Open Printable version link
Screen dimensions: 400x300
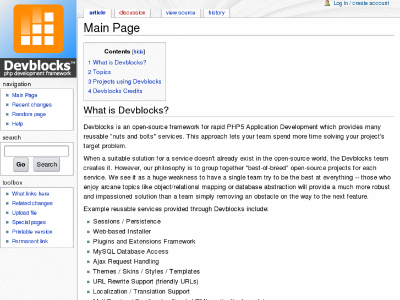(32, 232)
